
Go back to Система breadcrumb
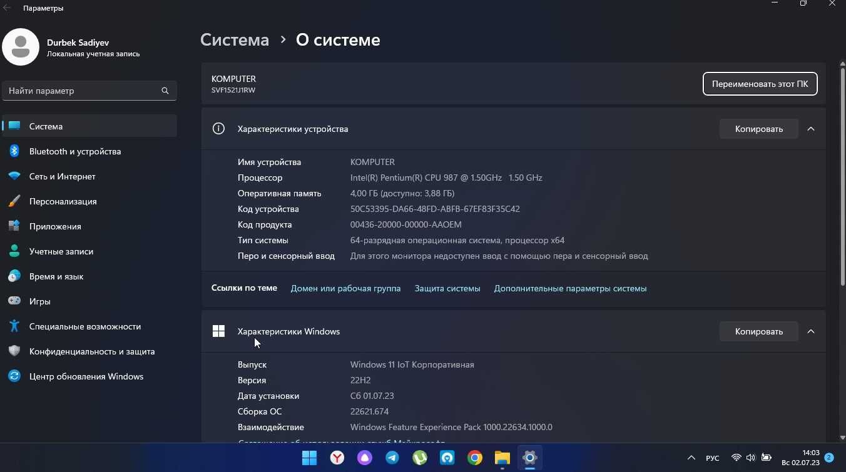click(235, 40)
